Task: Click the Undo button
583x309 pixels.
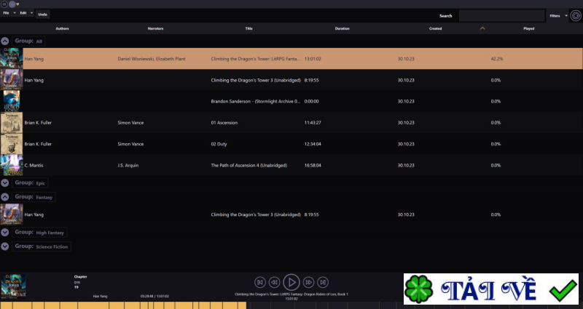Action: click(43, 14)
